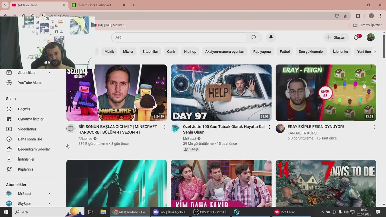Select the Müzik filter chip

(x=109, y=52)
